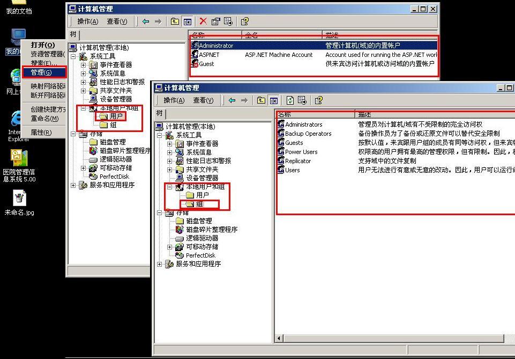Select the Replicator group entry
Screen dimensions: 515x359
294,161
